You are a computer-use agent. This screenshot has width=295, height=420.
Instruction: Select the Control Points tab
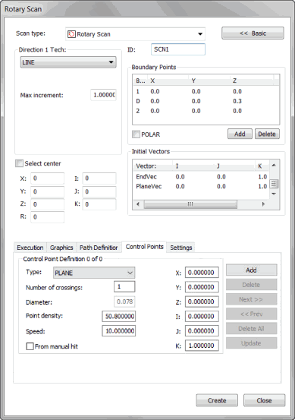click(144, 247)
